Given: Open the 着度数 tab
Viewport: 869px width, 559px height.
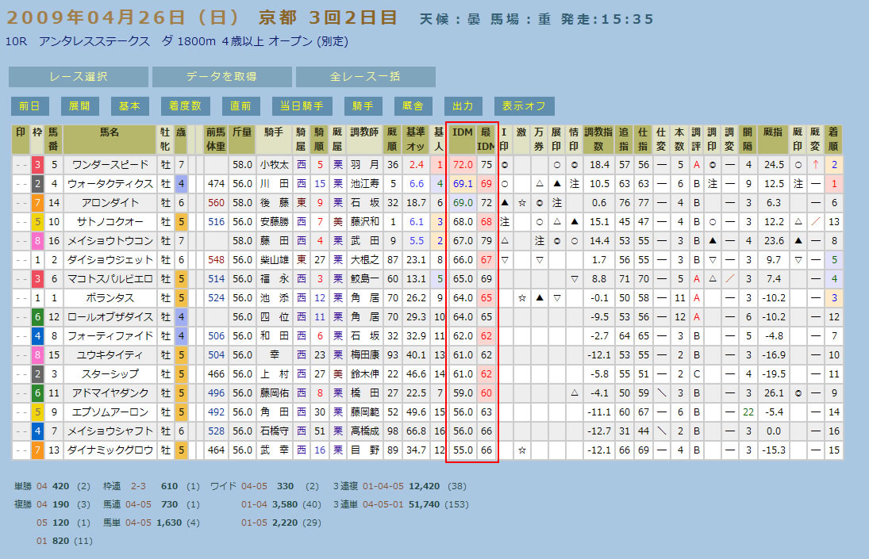Looking at the screenshot, I should point(185,105).
